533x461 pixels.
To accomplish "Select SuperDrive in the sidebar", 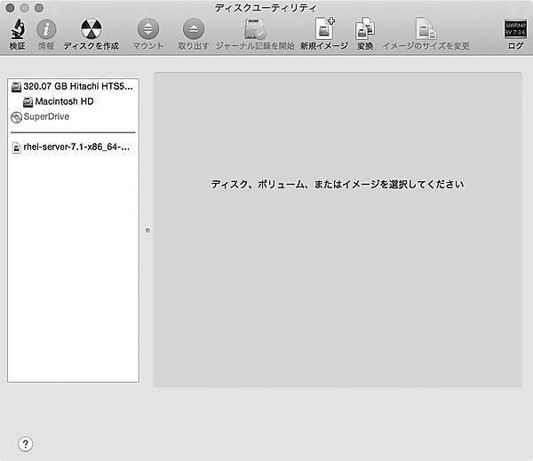I will click(x=45, y=117).
